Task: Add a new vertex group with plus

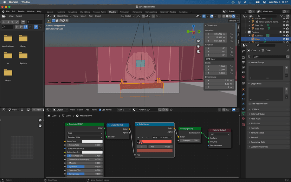Action: click(x=287, y=67)
